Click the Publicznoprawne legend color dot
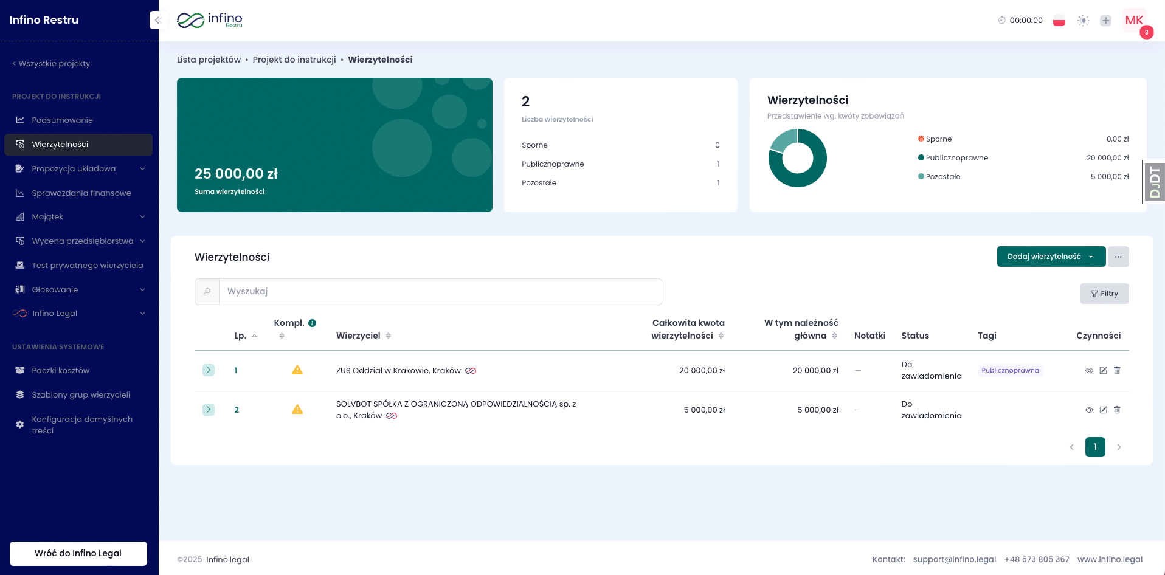 coord(921,158)
